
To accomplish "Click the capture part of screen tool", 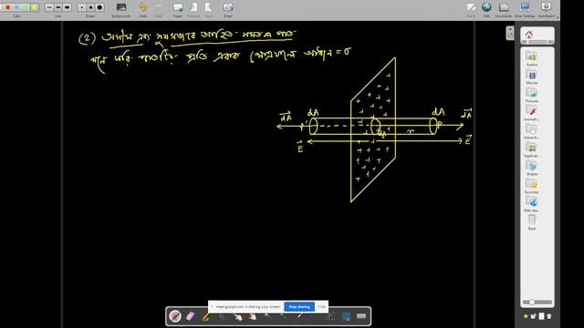I will [x=346, y=316].
